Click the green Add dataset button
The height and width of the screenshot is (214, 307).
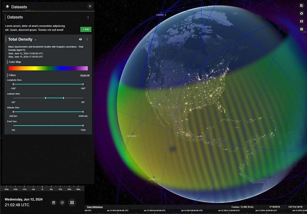[86, 29]
